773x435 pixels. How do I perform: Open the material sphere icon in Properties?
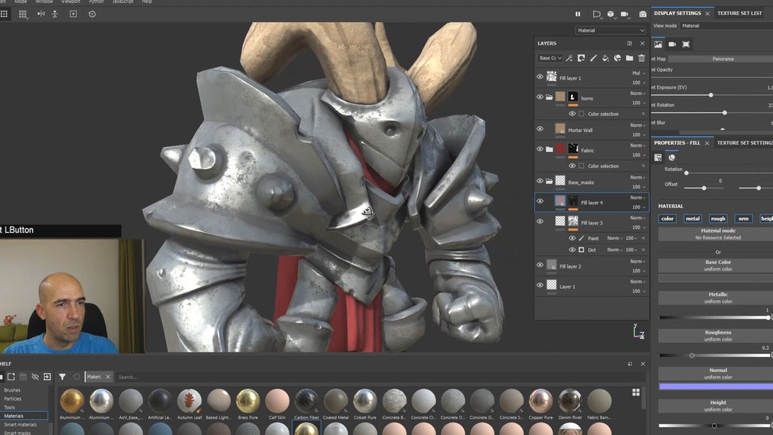(672, 158)
